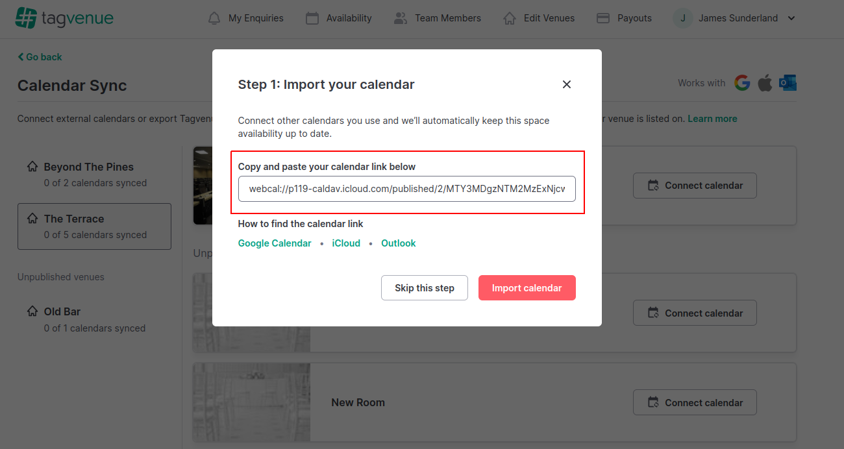Viewport: 844px width, 449px height.
Task: Open the Outlook help link
Action: coord(399,243)
